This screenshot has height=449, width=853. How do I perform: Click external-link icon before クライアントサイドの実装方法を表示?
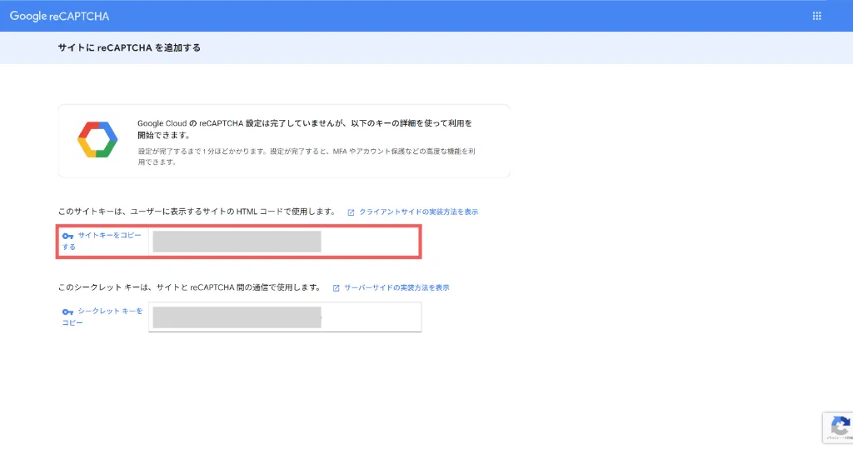(352, 212)
